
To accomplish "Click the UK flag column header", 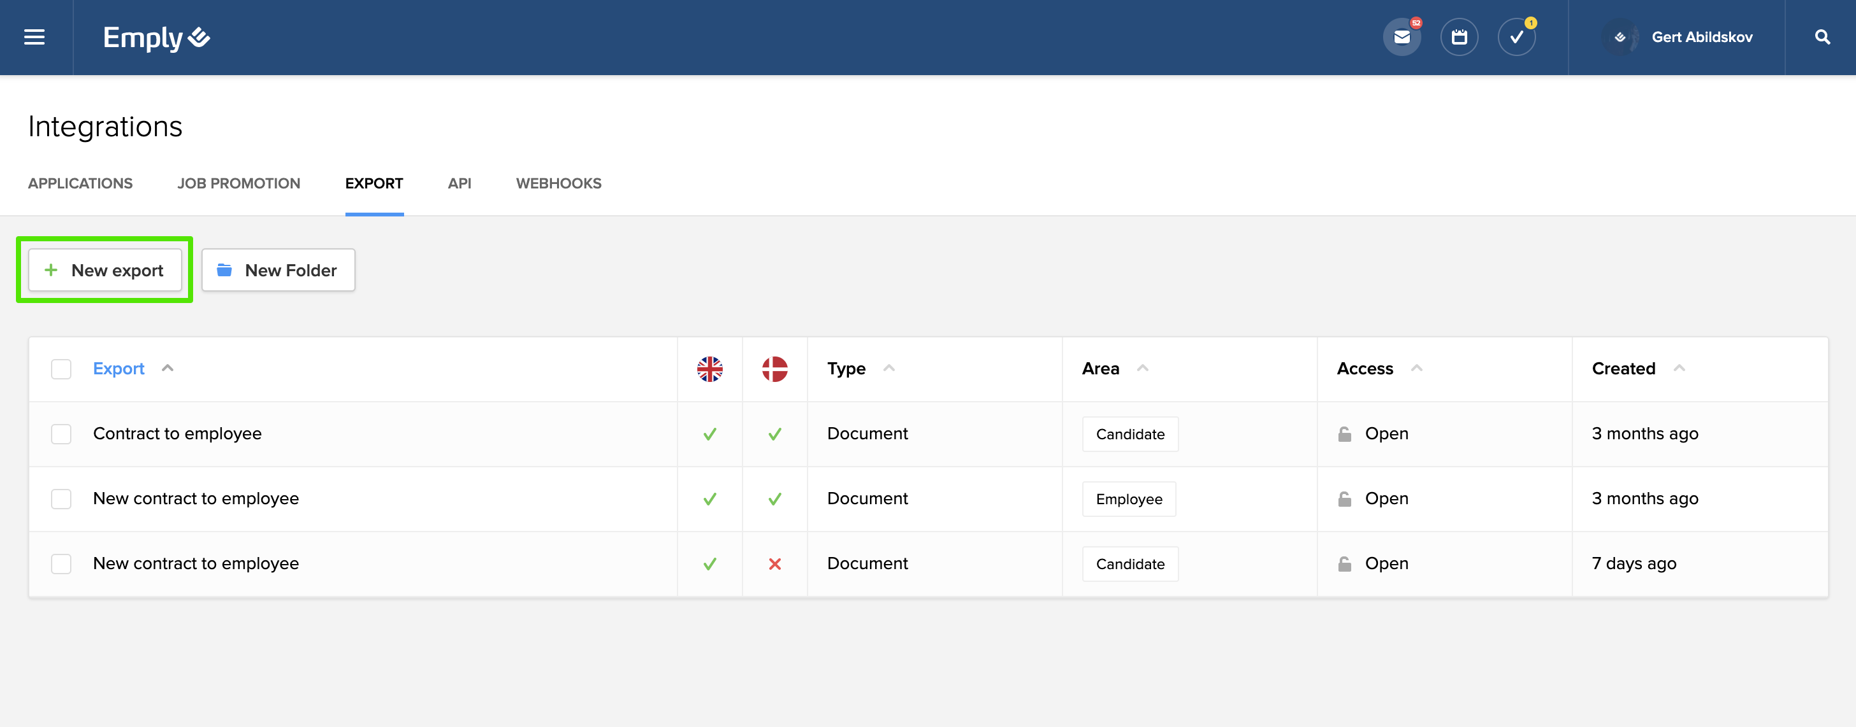I will point(709,369).
